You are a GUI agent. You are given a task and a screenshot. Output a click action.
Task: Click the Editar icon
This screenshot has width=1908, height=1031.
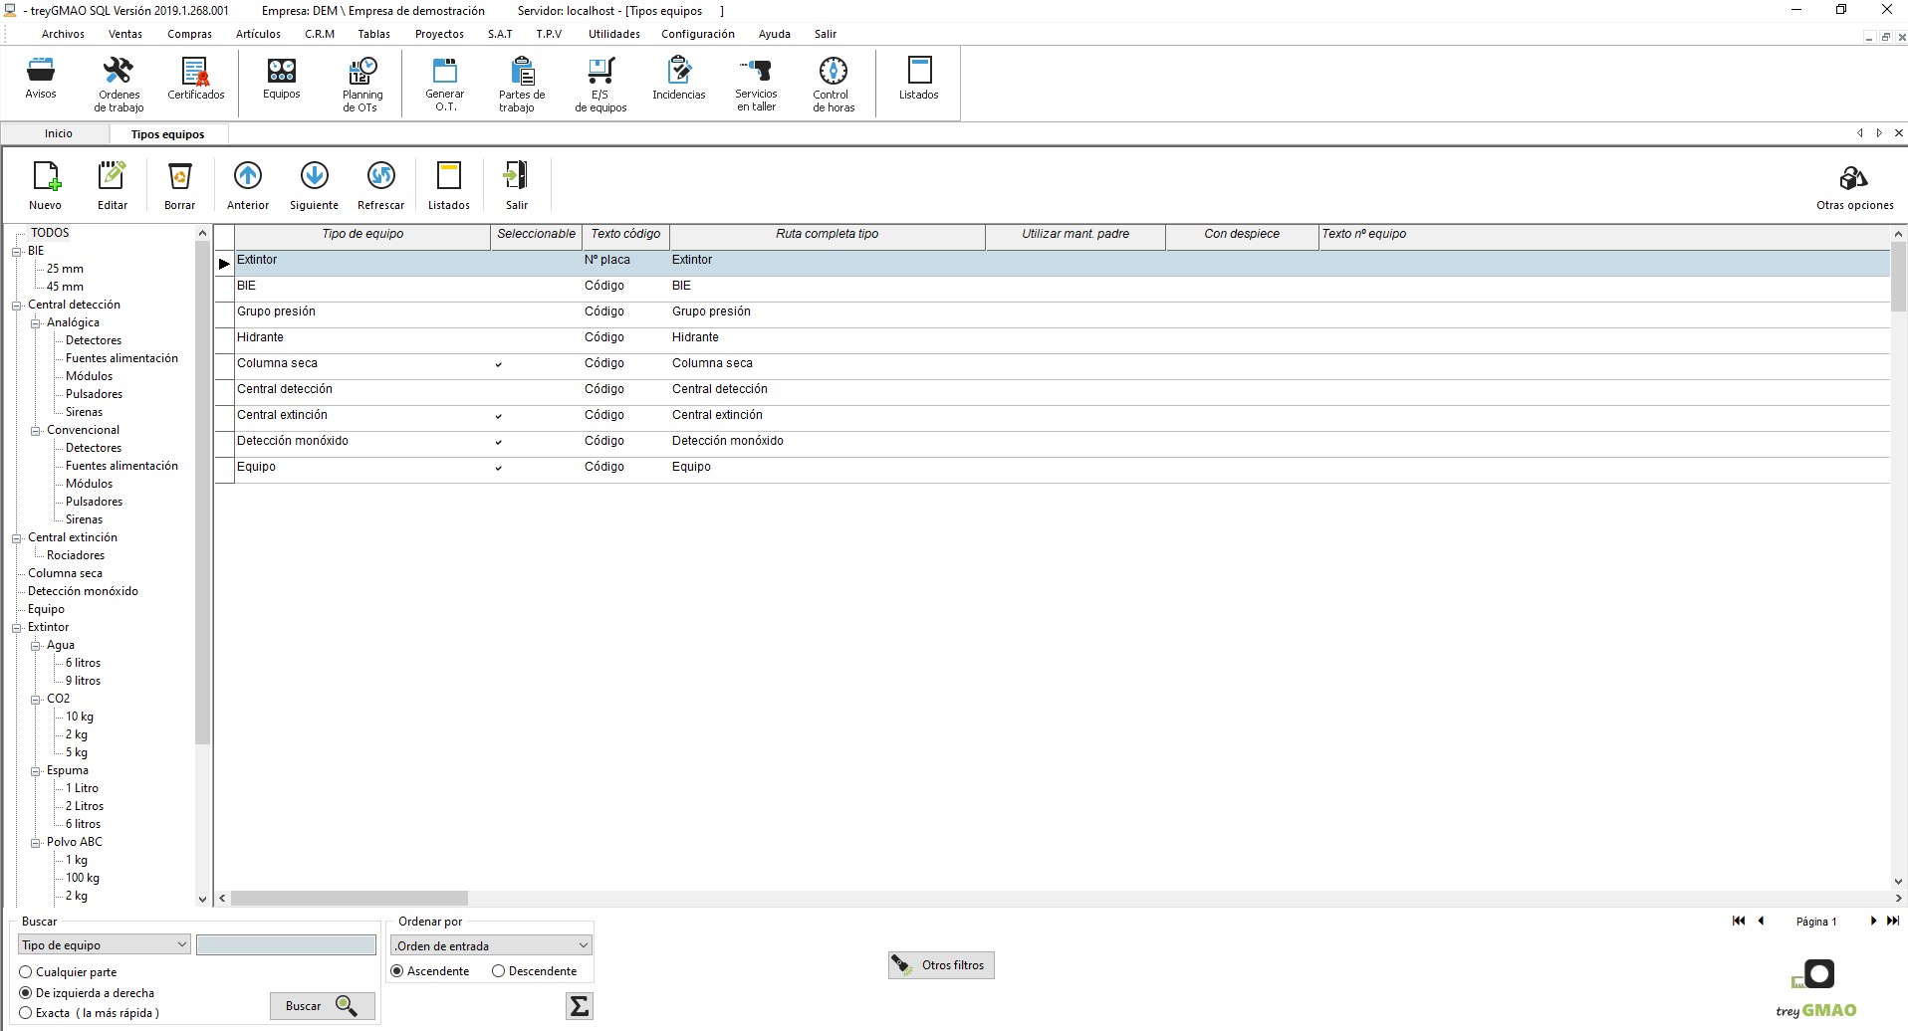(113, 185)
